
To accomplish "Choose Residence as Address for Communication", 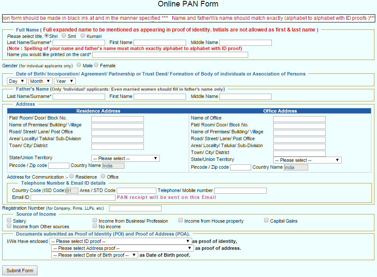I will coord(72,176).
